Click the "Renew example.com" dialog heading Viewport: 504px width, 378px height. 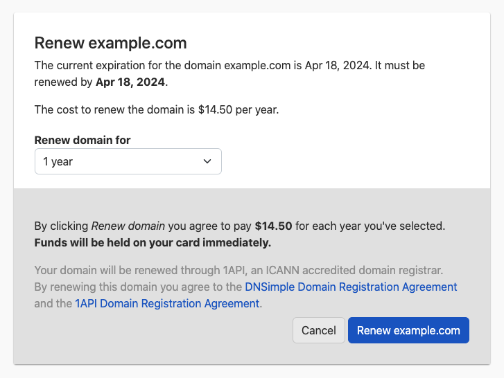(x=111, y=43)
